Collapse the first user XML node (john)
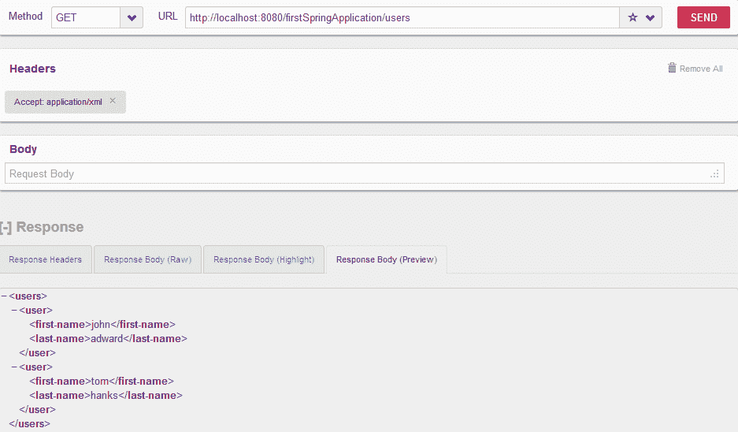 [14, 310]
